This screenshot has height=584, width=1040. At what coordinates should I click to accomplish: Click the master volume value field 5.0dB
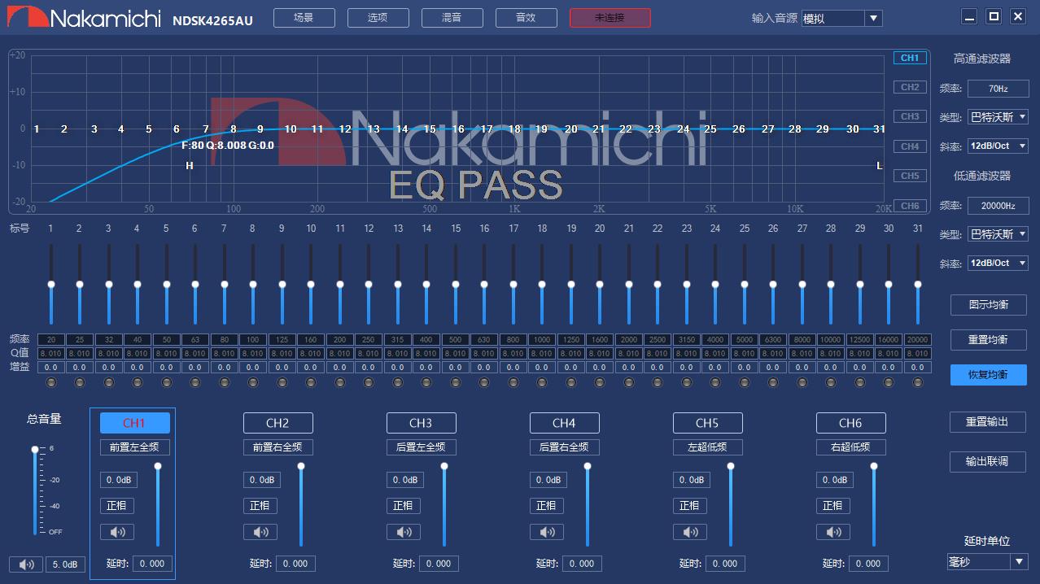[65, 564]
